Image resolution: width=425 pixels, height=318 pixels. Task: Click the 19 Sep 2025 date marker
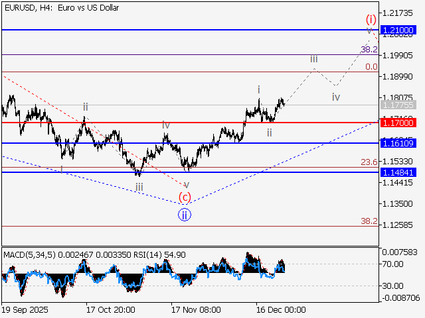coord(27,309)
